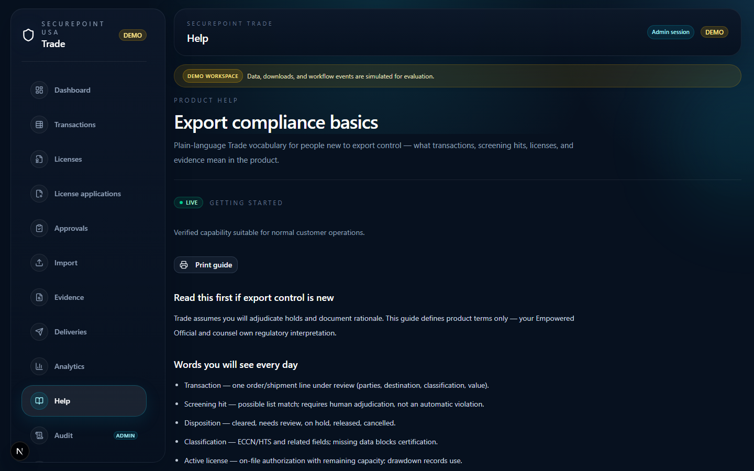
Task: Click the Help open-book icon
Action: pos(39,401)
